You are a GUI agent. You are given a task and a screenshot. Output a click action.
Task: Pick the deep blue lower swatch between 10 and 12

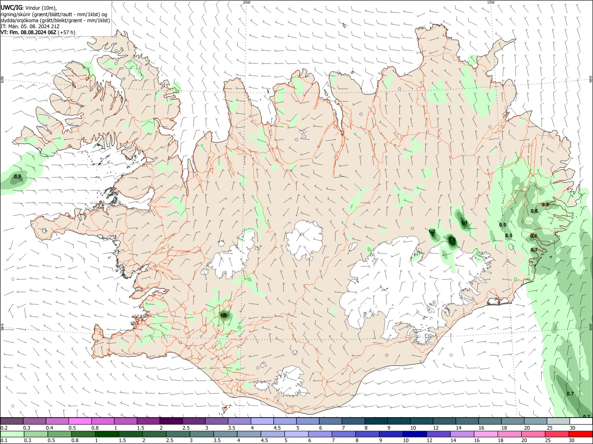coord(415,434)
